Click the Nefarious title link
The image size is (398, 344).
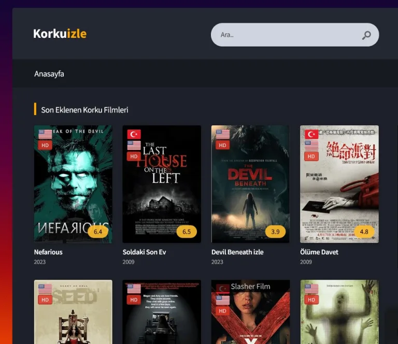[x=48, y=252]
